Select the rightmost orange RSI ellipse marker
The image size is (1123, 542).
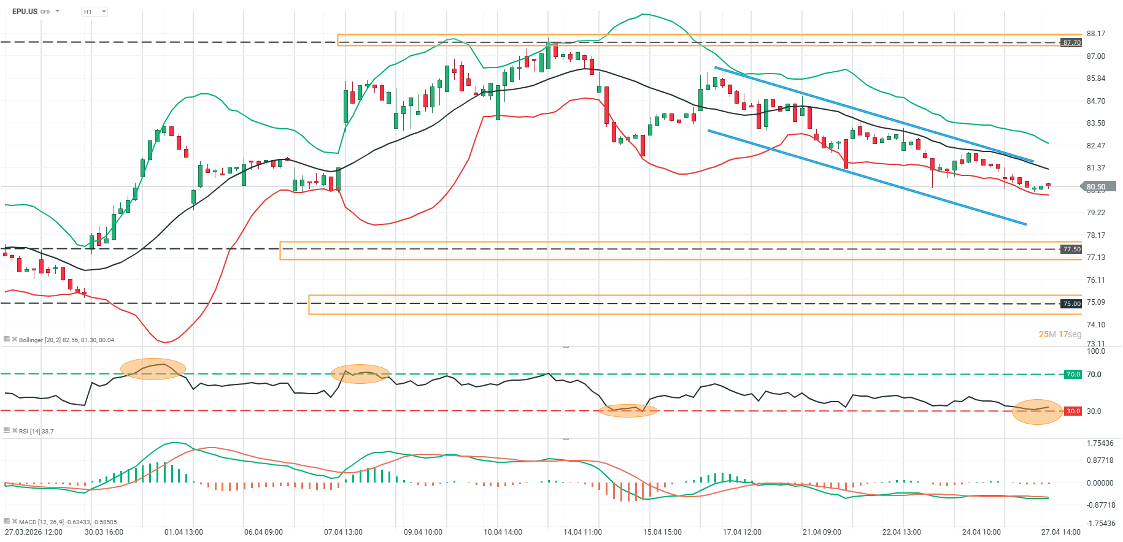1036,411
